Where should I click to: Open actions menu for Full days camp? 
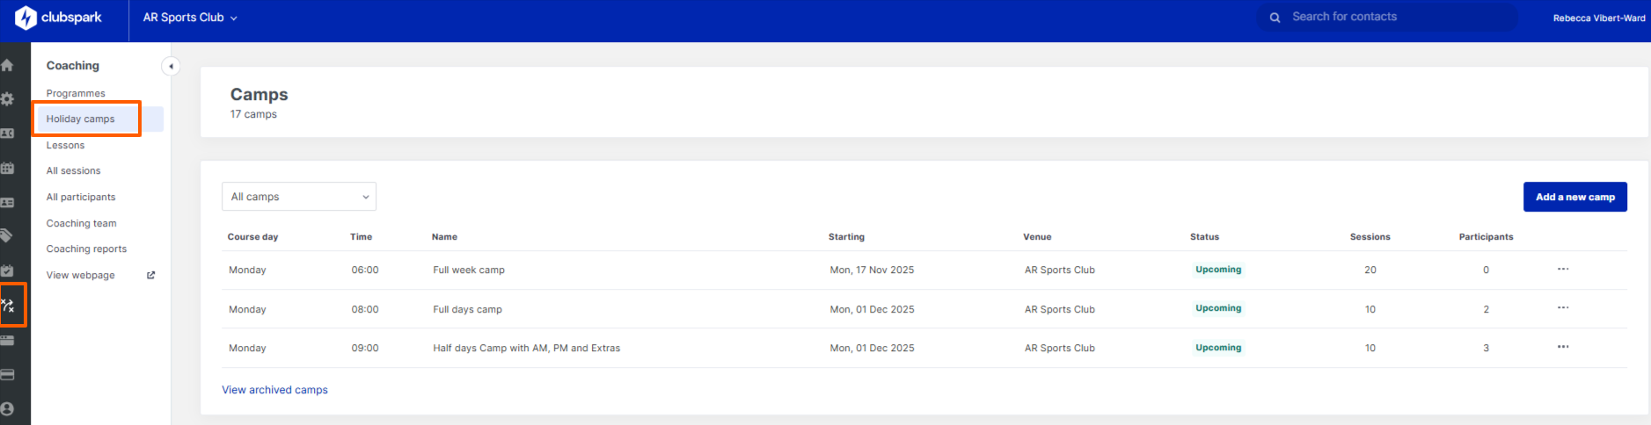pyautogui.click(x=1563, y=308)
